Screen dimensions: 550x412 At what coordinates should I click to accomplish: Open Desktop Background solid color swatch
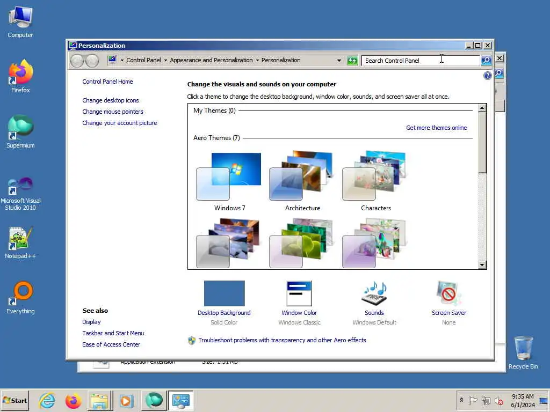(225, 293)
